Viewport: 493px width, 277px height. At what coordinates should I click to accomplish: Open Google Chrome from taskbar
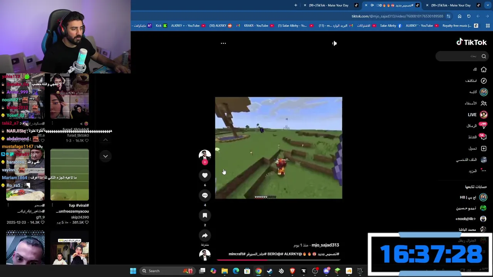[x=258, y=271]
